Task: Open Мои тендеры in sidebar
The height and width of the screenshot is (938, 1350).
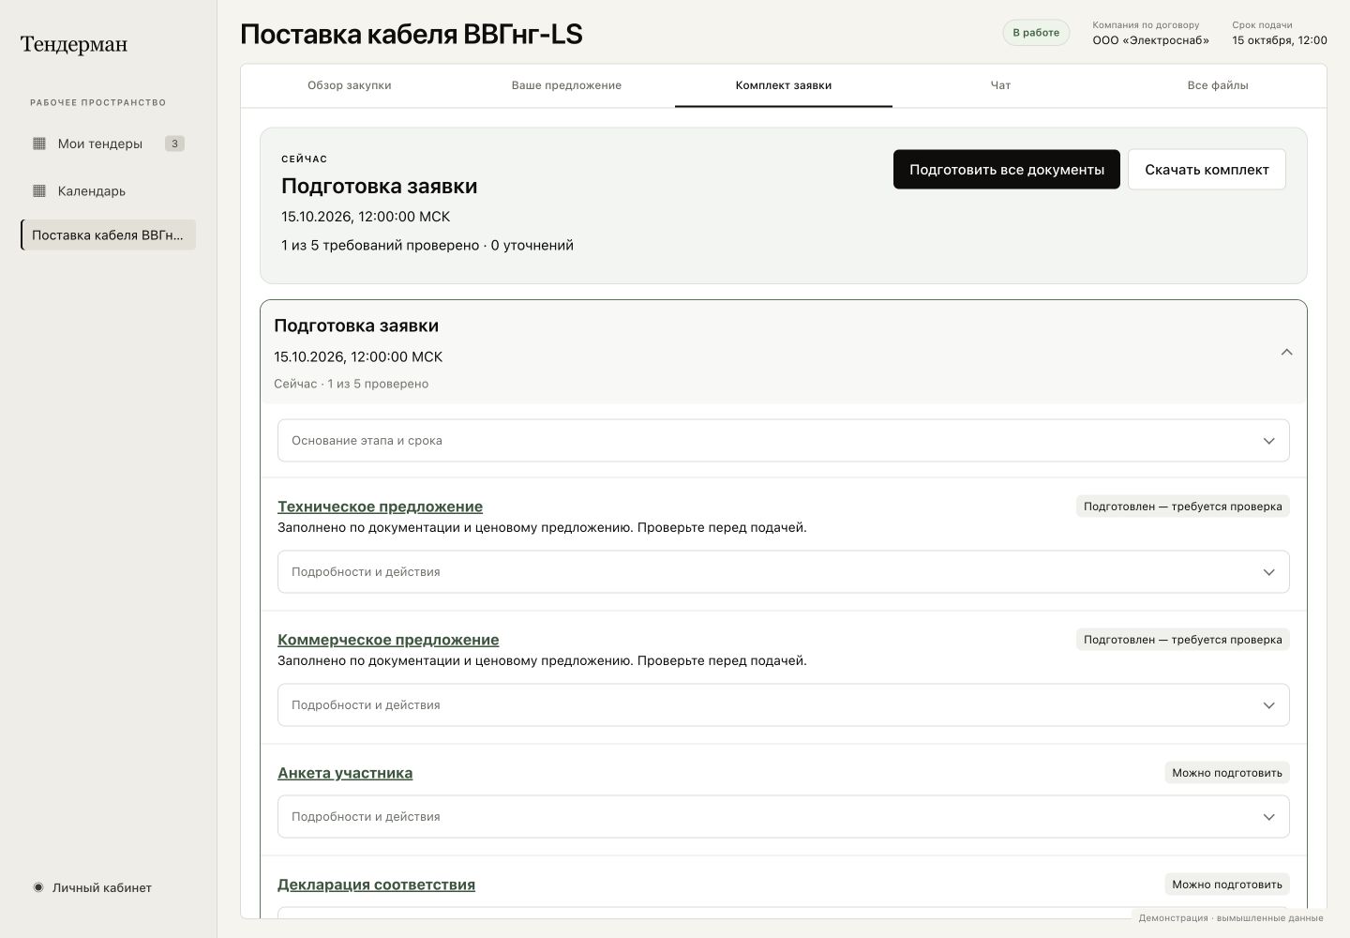Action: [108, 144]
